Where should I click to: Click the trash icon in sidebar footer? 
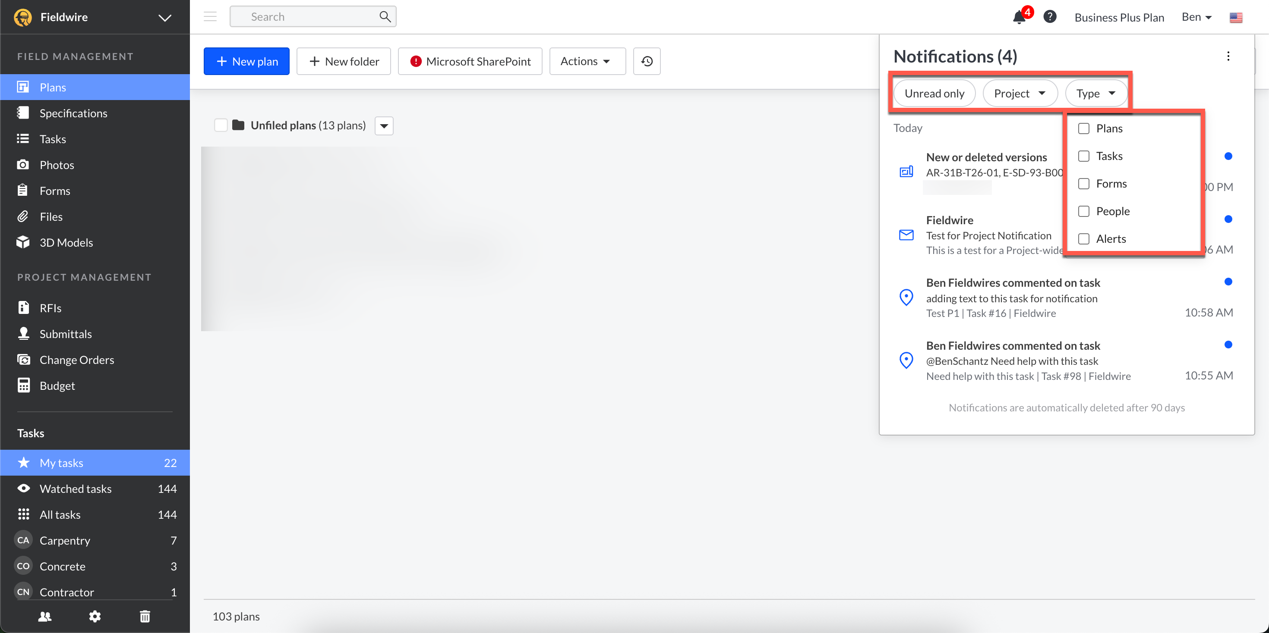145,616
